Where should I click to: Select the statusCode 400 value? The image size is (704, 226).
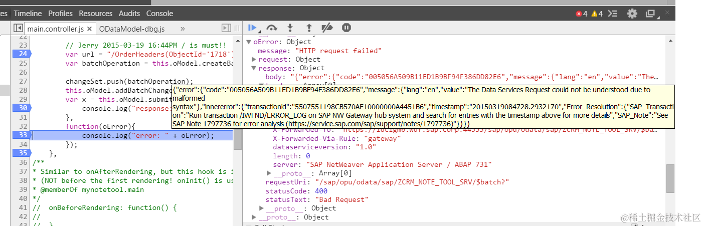321,191
